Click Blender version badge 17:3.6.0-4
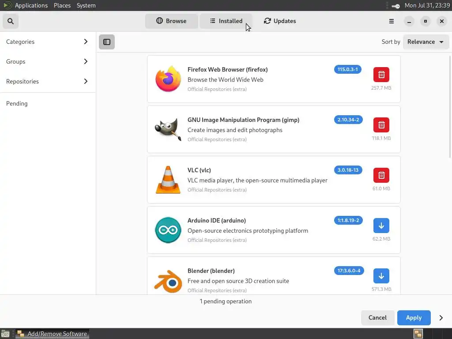The height and width of the screenshot is (339, 452). 349,271
